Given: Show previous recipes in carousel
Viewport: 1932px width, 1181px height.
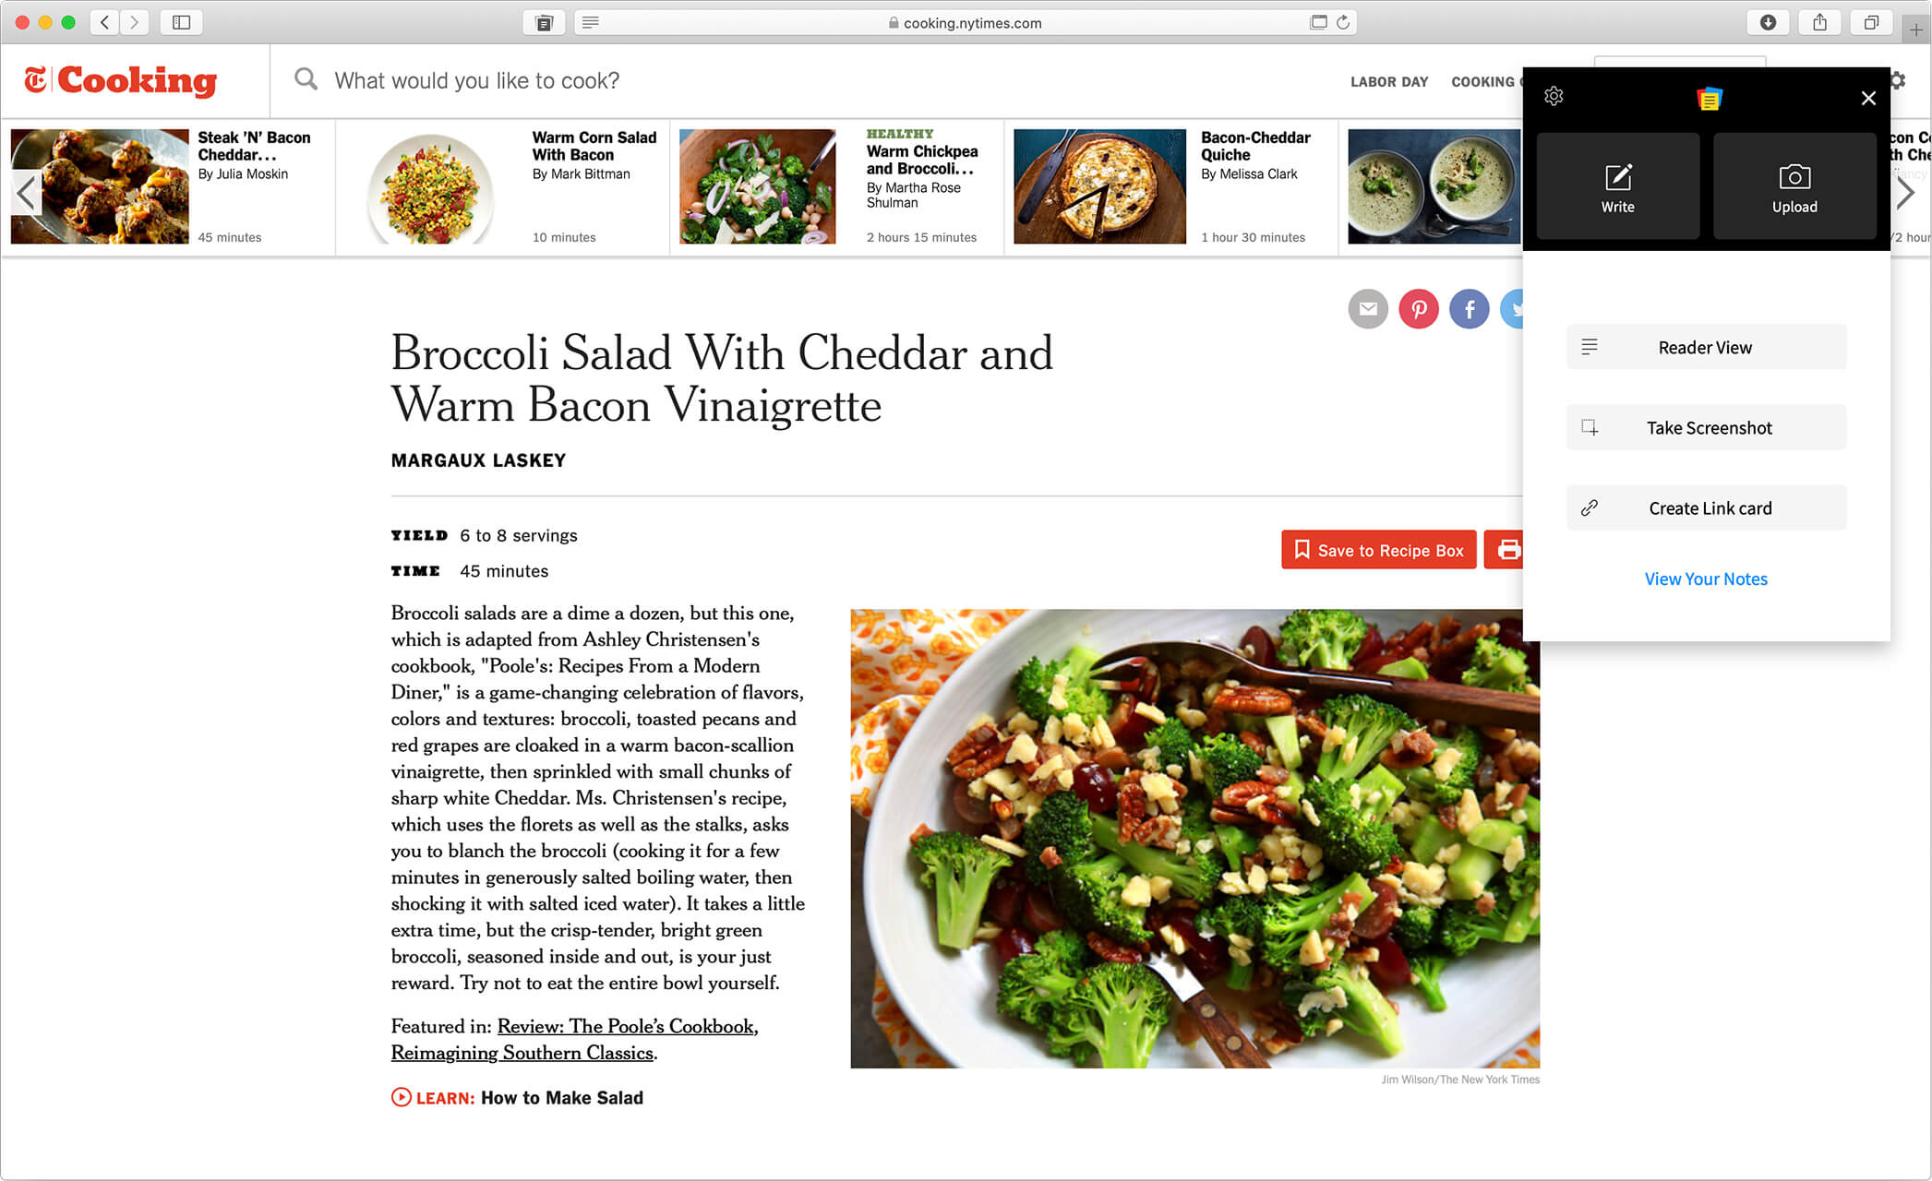Looking at the screenshot, I should 26,193.
